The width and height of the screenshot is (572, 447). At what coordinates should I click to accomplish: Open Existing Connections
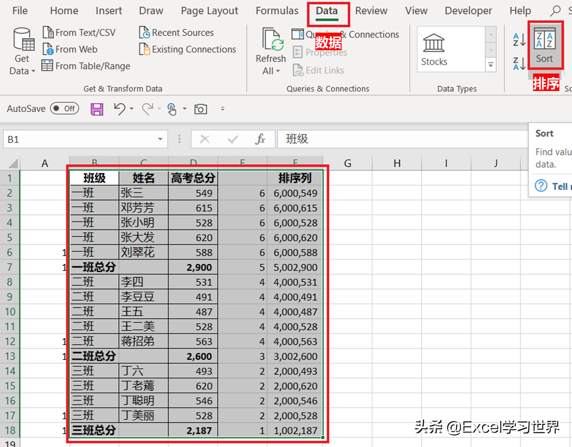click(187, 49)
